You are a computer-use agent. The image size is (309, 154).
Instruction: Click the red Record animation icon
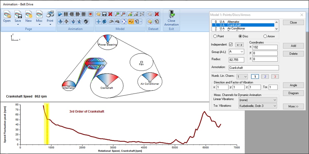click(x=90, y=14)
